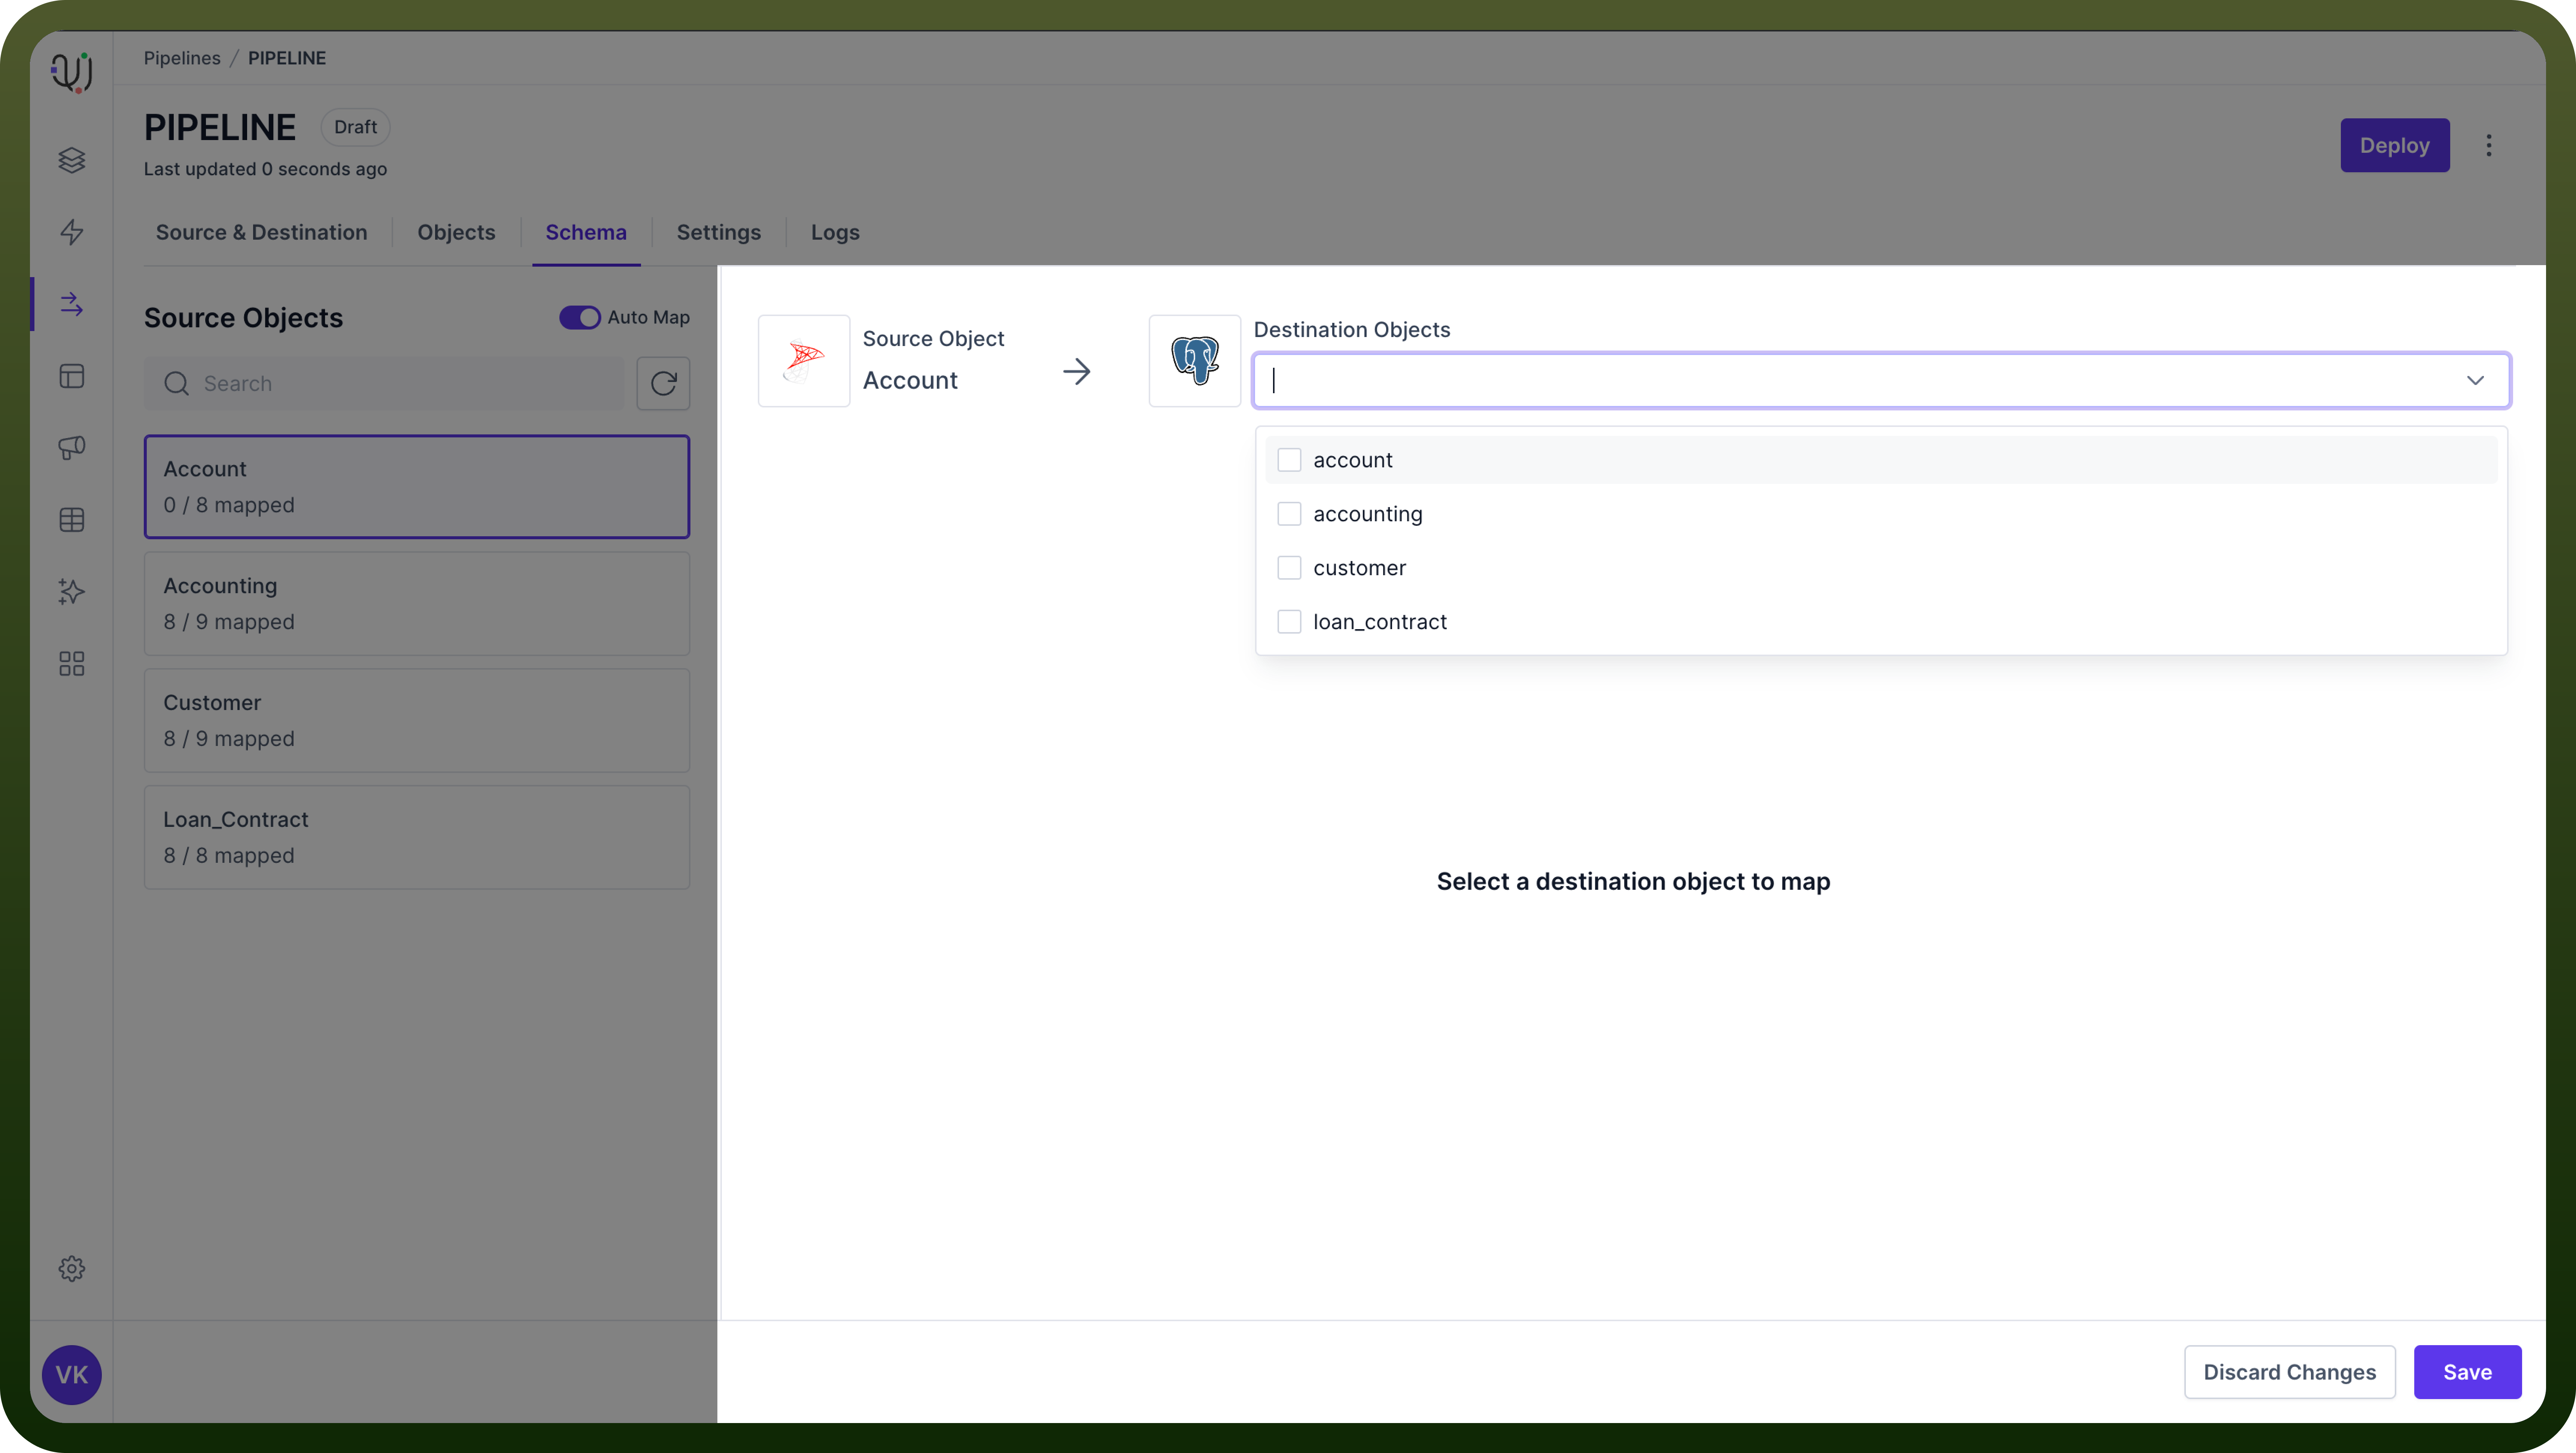Viewport: 2576px width, 1453px height.
Task: Click the source database logo thumbnail
Action: coord(804,361)
